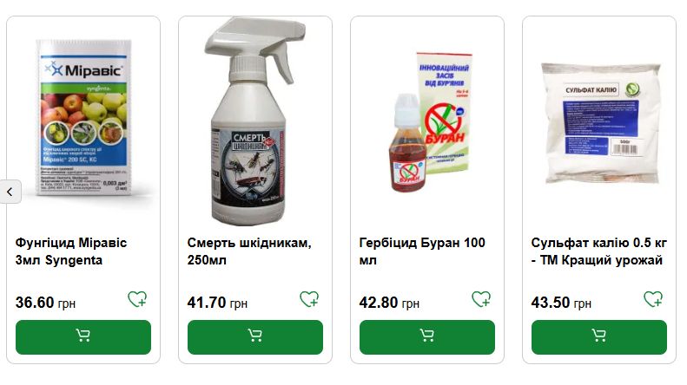
Task: Put Гербіцид Буран 100 мл in cart
Action: [x=427, y=336]
